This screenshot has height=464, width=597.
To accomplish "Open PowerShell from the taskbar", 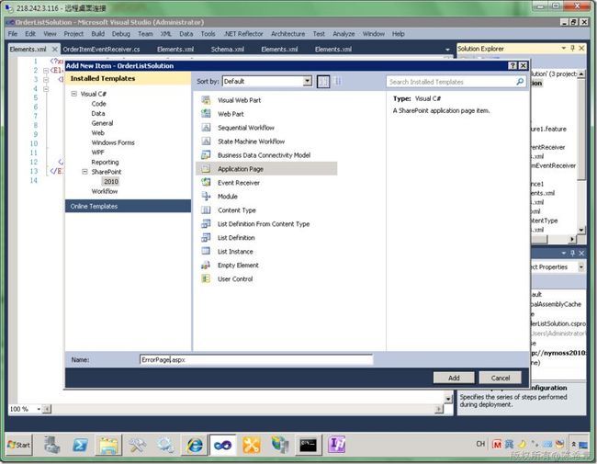I will point(80,445).
